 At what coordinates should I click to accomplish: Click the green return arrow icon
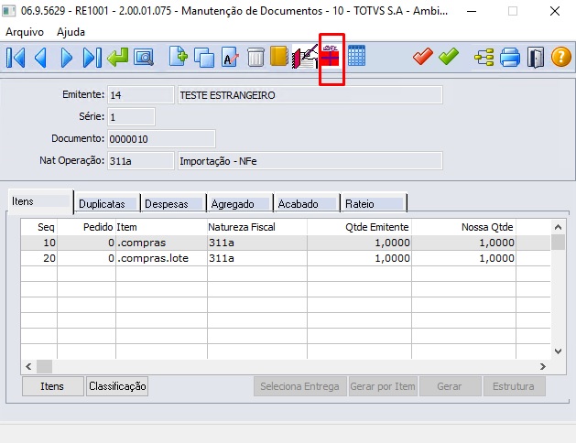[117, 58]
